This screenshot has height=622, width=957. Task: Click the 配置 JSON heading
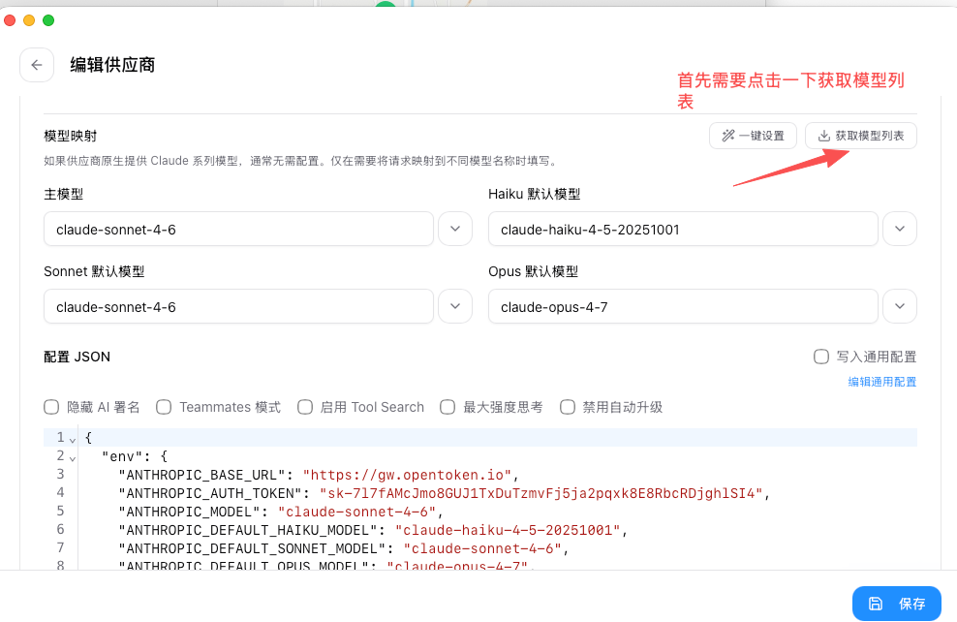(77, 357)
